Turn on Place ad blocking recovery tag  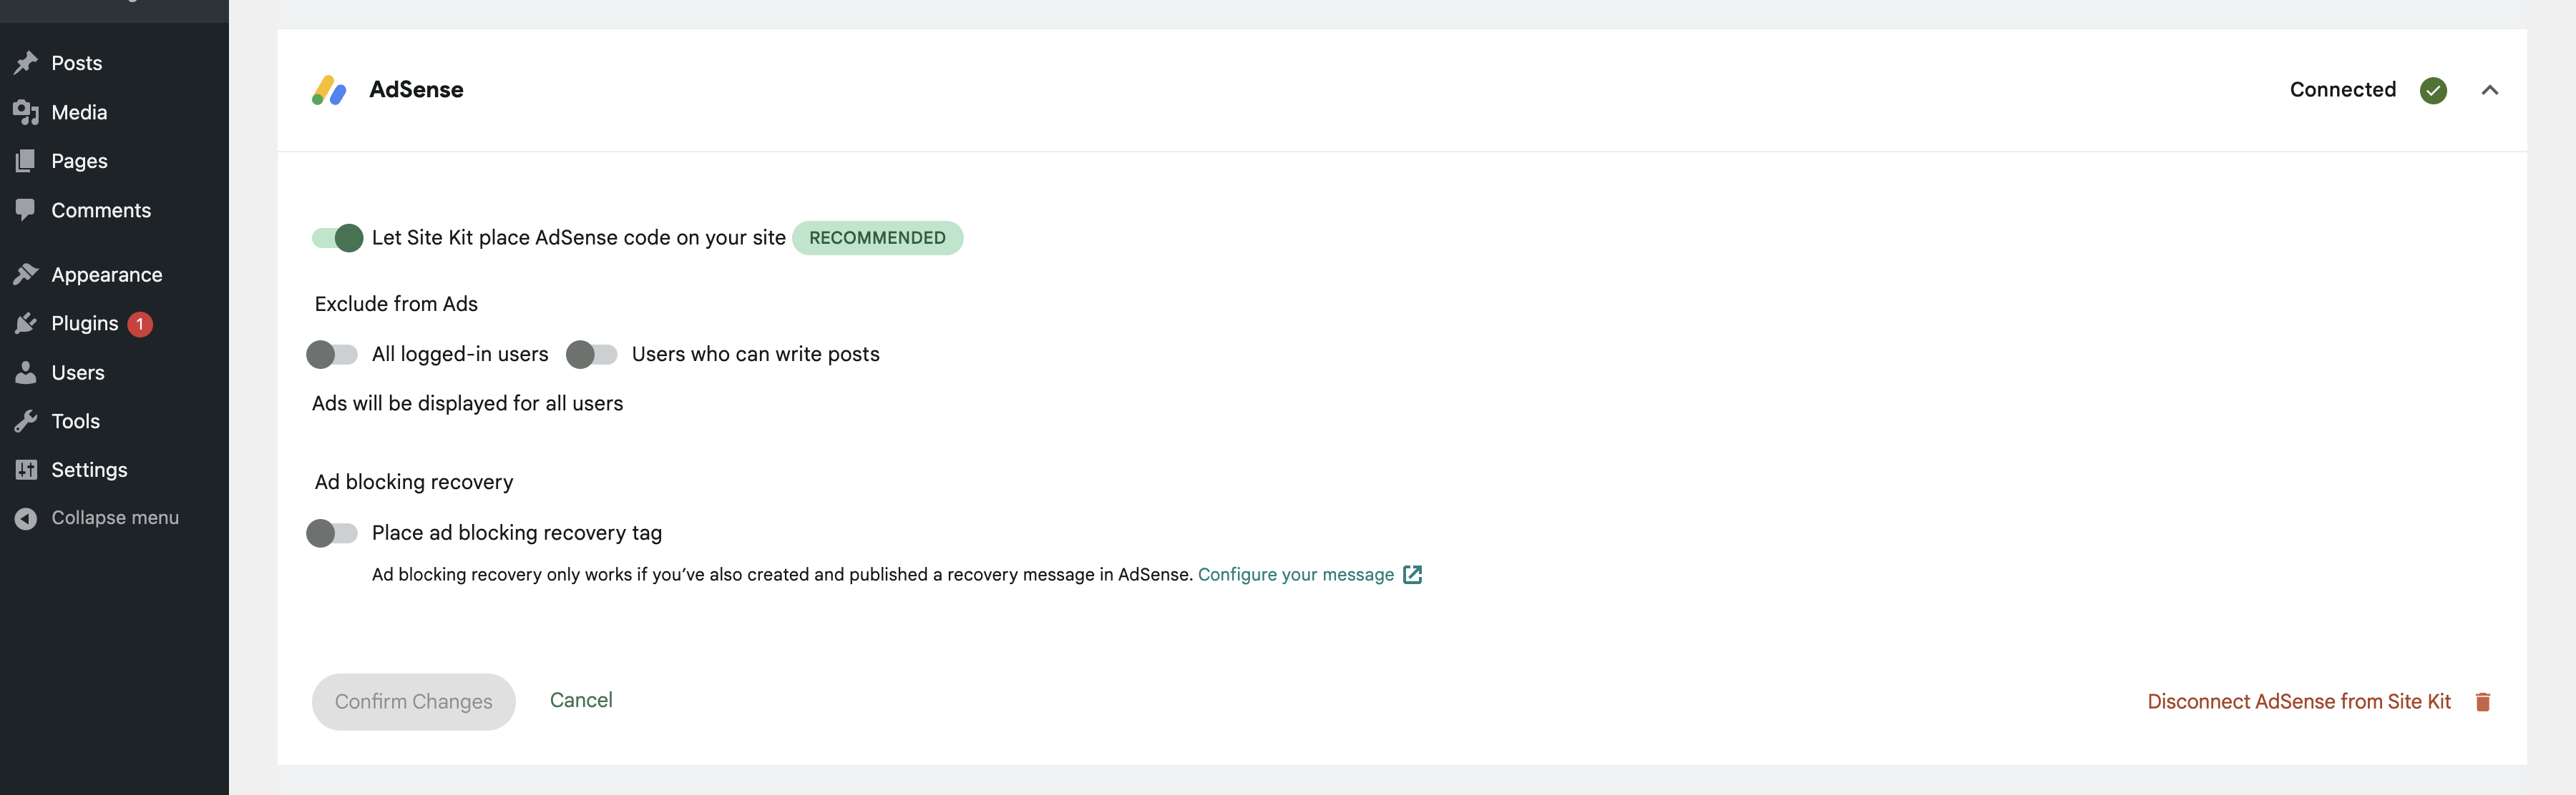pos(331,533)
